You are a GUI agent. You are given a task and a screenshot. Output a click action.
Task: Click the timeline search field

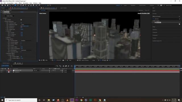(x=33, y=66)
